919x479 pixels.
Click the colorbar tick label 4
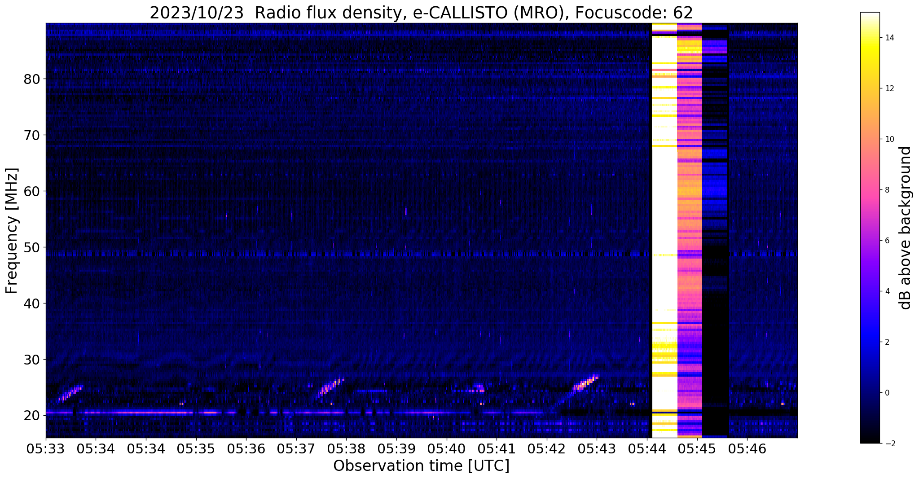tap(886, 291)
